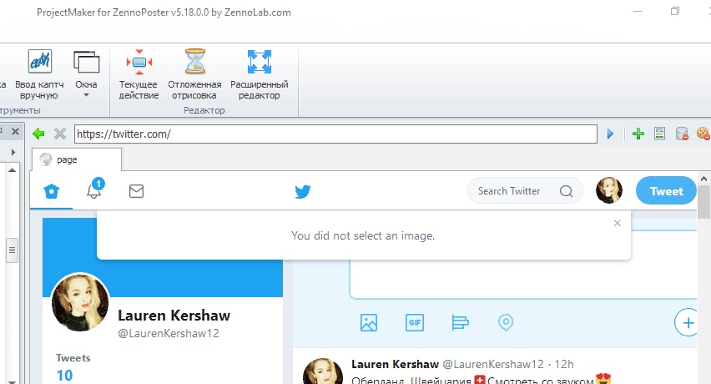711x384 pixels.
Task: Minimize the ProjectMaker window
Action: pos(638,12)
